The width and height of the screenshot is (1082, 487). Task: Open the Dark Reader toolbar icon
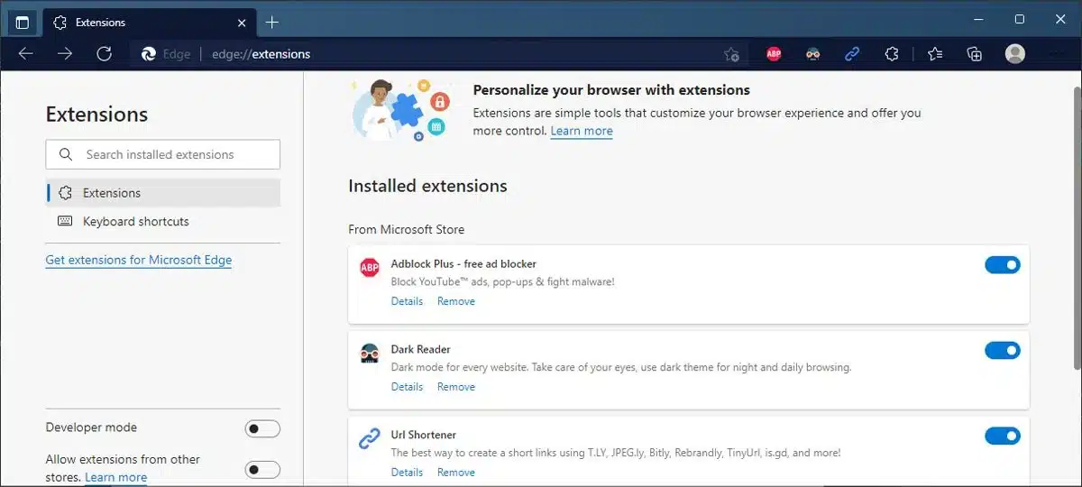tap(812, 54)
